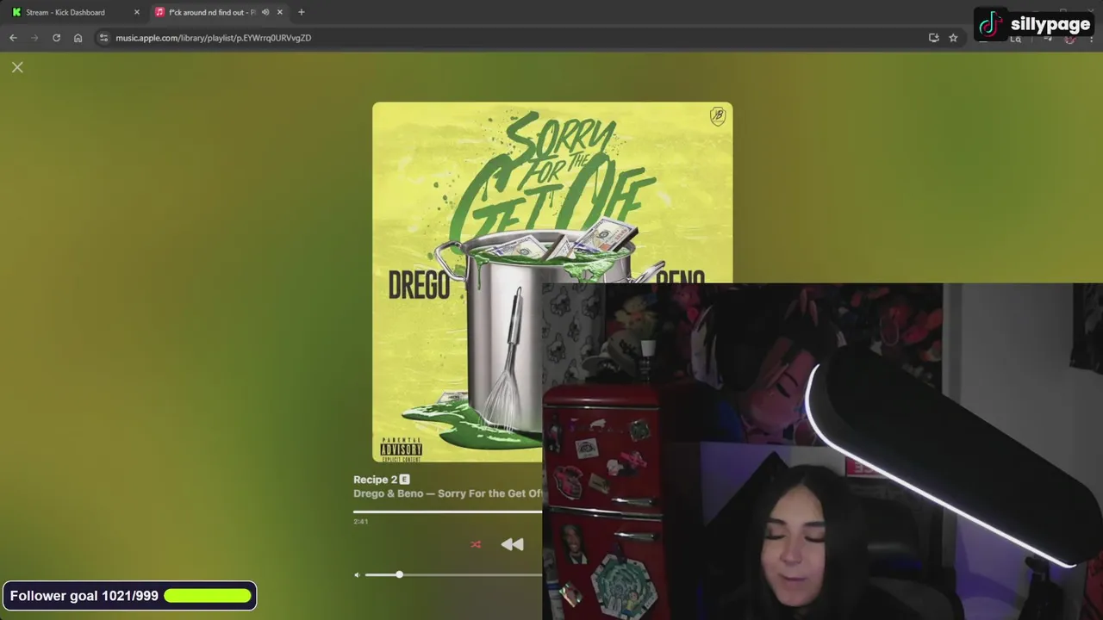Toggle shuffle in the music player
Screen dimensions: 1103x620
coord(476,544)
